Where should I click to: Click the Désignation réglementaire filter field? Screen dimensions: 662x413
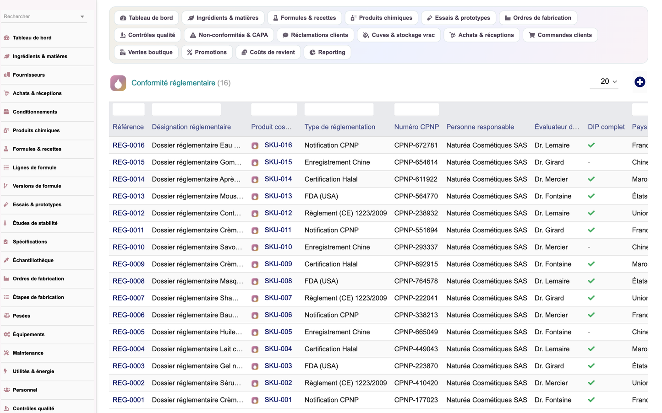click(x=186, y=109)
